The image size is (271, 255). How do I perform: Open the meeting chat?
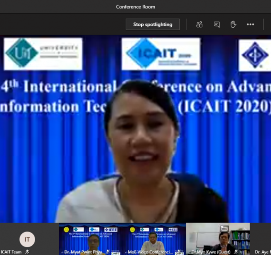[x=217, y=24]
